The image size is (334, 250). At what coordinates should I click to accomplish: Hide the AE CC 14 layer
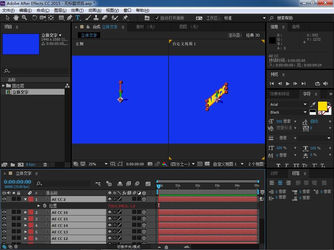tap(4, 225)
